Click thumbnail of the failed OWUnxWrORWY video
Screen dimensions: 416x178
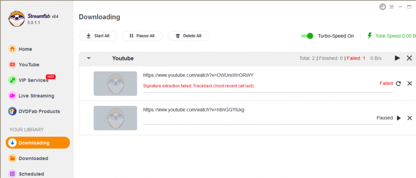click(116, 83)
